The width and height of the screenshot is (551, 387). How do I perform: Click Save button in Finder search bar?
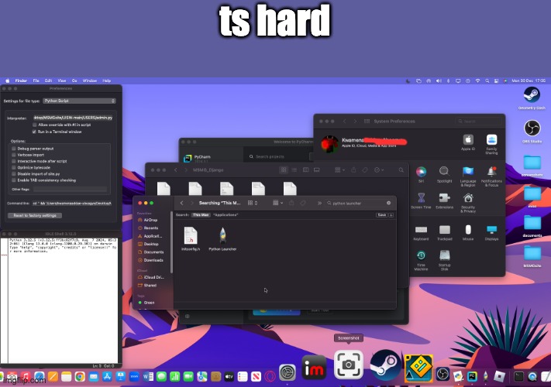tap(381, 214)
